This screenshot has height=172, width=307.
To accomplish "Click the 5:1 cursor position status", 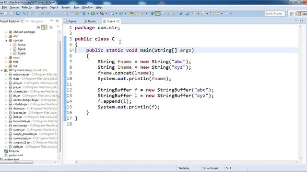I will coord(229,168).
